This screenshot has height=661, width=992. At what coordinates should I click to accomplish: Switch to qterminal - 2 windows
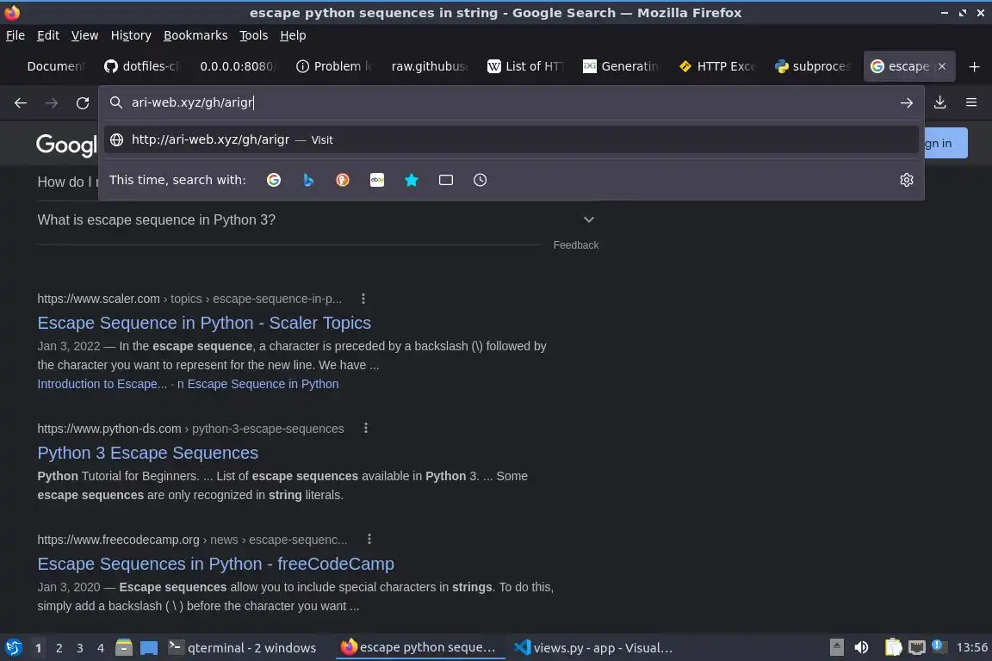pos(242,647)
